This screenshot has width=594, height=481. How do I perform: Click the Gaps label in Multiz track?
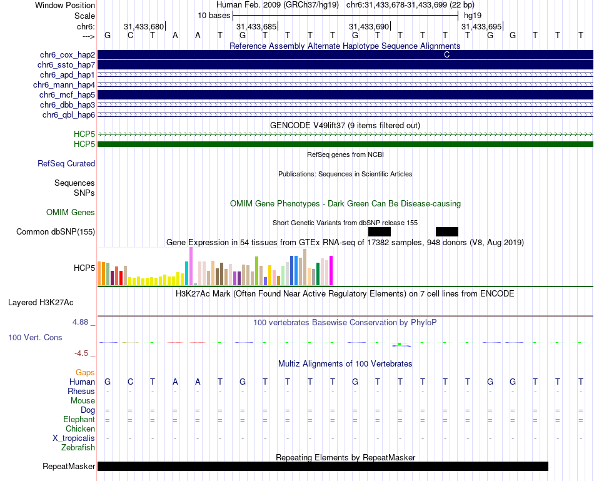click(x=85, y=373)
